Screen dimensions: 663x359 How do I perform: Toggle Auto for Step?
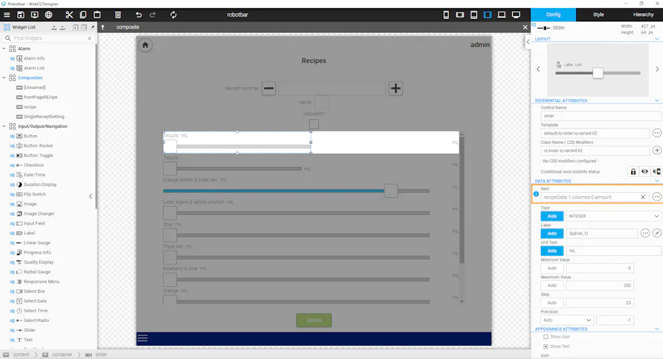click(552, 303)
